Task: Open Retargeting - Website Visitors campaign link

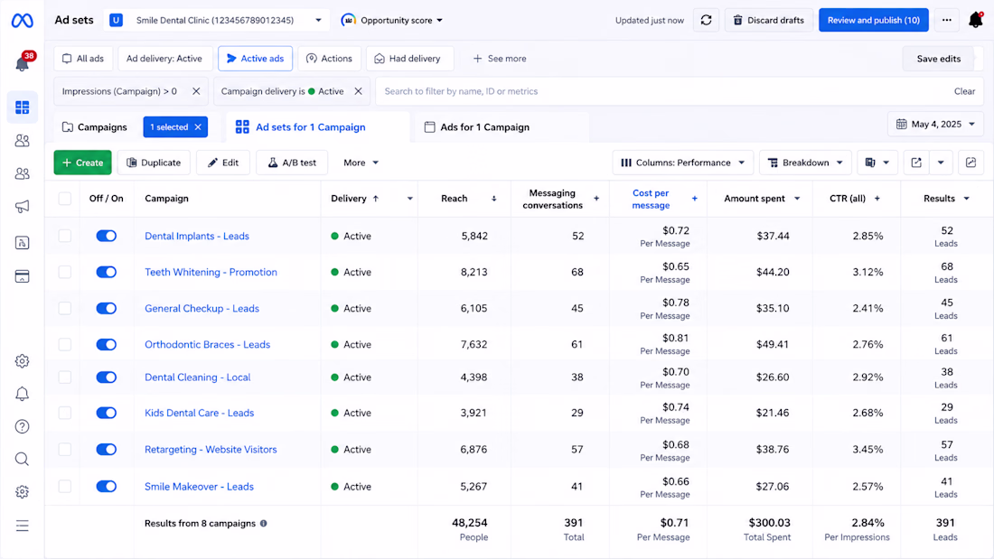Action: [x=211, y=450]
